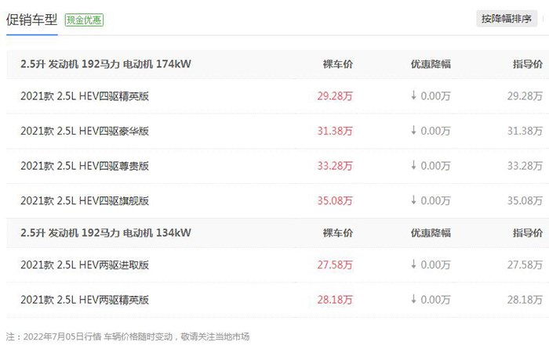Open 2021款 2.5L HEV四驱尊贵版 model
Viewport: 549px width, 349px height.
pyautogui.click(x=85, y=166)
